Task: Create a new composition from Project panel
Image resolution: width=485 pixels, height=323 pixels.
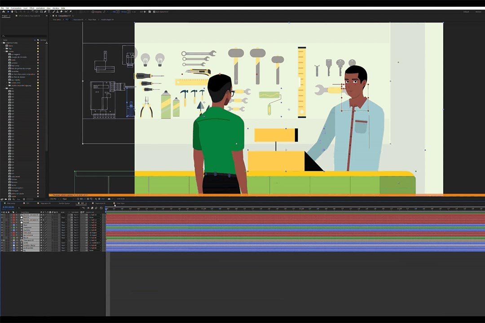Action: [9, 199]
